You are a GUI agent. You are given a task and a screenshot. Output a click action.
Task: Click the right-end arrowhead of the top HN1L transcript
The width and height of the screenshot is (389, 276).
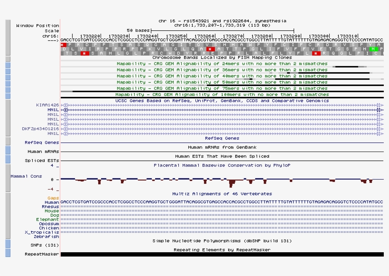click(380, 110)
